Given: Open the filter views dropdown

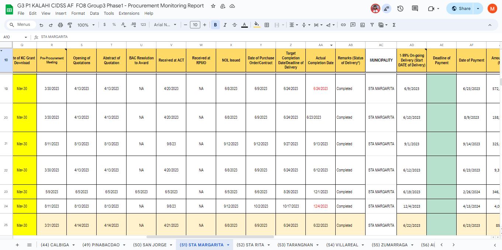Looking at the screenshot, I should point(384,25).
